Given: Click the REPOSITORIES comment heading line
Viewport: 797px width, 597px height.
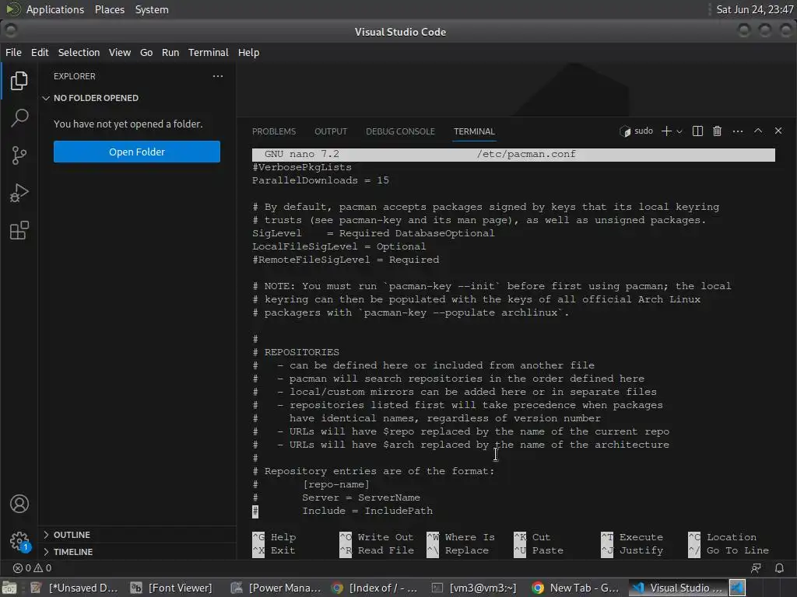Looking at the screenshot, I should click(296, 352).
